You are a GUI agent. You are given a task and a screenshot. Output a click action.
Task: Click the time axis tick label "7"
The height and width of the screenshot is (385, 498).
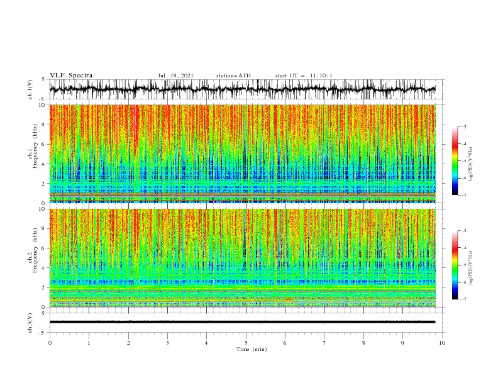[x=324, y=343]
